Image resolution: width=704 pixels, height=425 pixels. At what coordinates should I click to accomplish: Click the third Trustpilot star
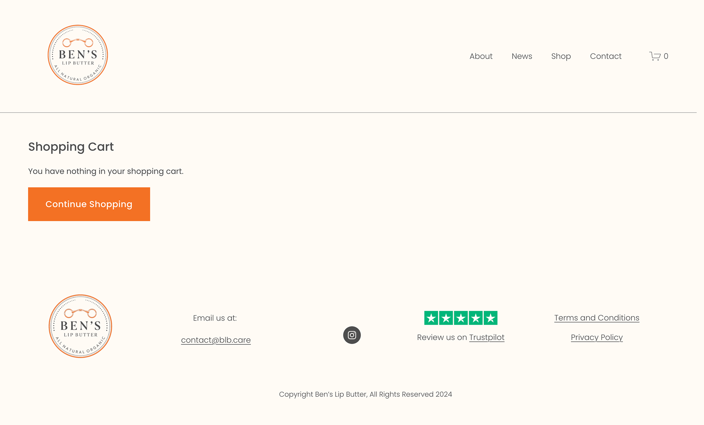pos(461,318)
